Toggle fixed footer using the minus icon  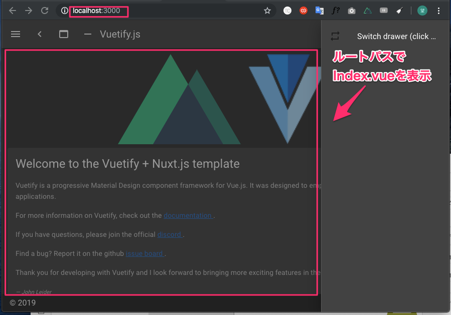(87, 34)
